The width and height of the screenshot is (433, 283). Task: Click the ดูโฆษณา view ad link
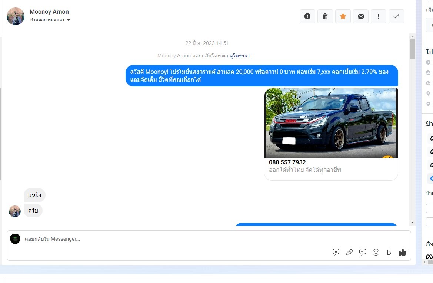[239, 56]
